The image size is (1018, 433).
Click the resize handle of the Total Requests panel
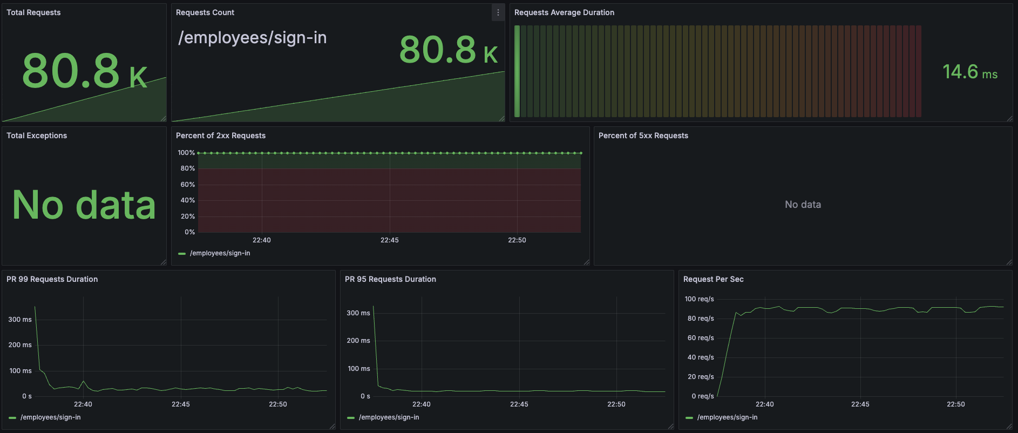[x=163, y=118]
